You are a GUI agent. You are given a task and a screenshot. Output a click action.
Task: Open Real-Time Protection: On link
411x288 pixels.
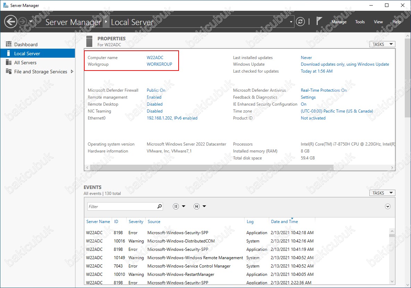click(324, 90)
